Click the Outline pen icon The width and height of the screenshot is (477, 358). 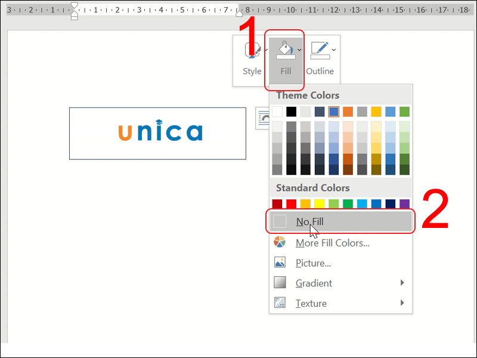320,50
